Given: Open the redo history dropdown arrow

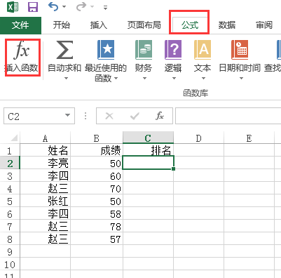Looking at the screenshot, I should (x=92, y=7).
